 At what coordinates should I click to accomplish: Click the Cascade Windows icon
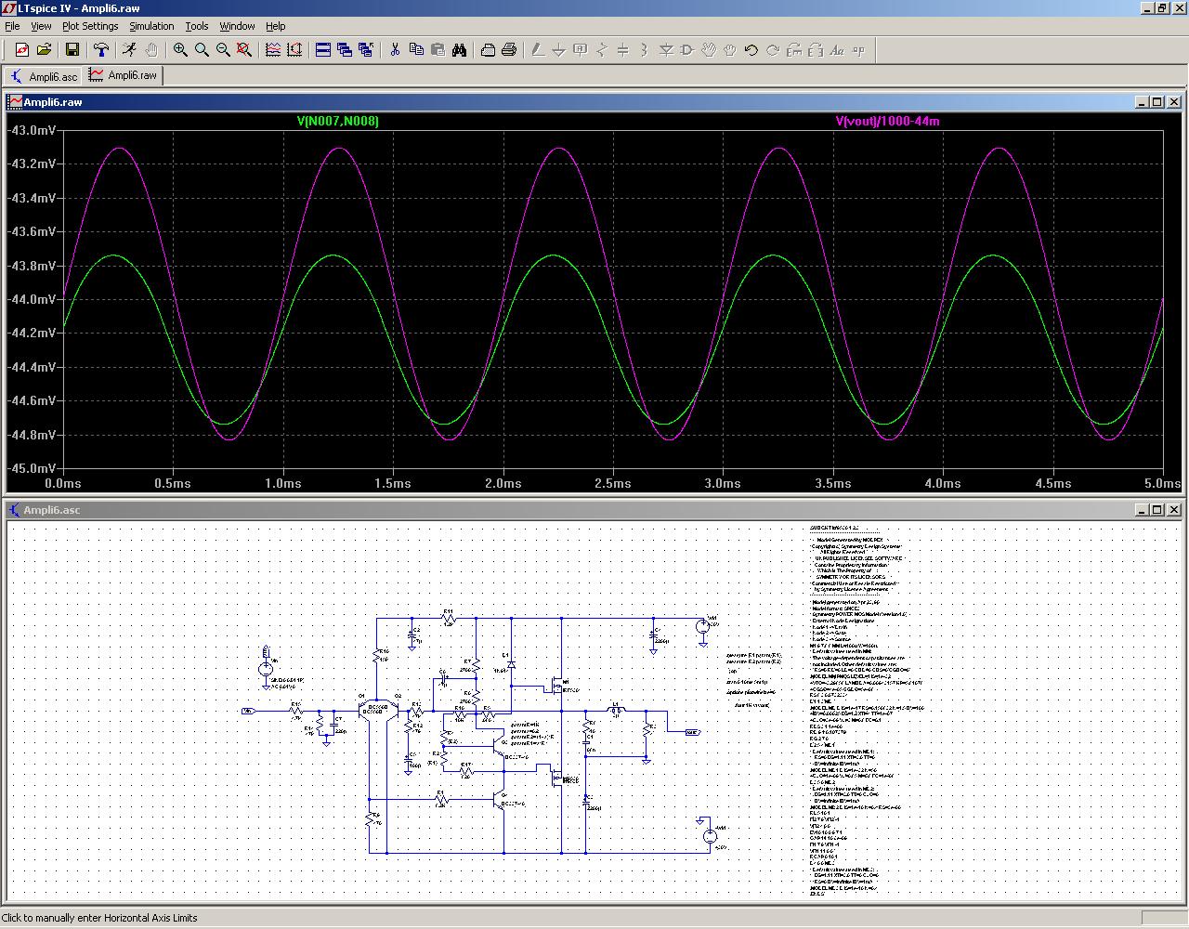345,50
